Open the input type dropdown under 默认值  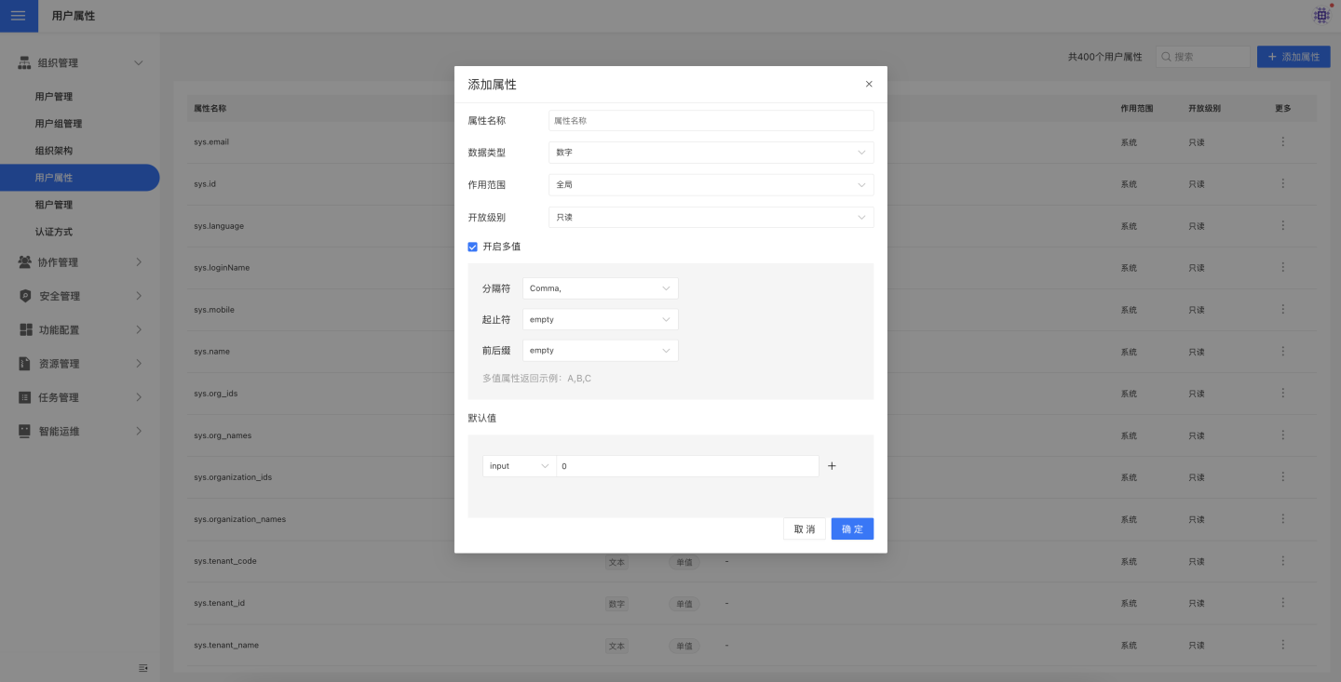pos(520,466)
